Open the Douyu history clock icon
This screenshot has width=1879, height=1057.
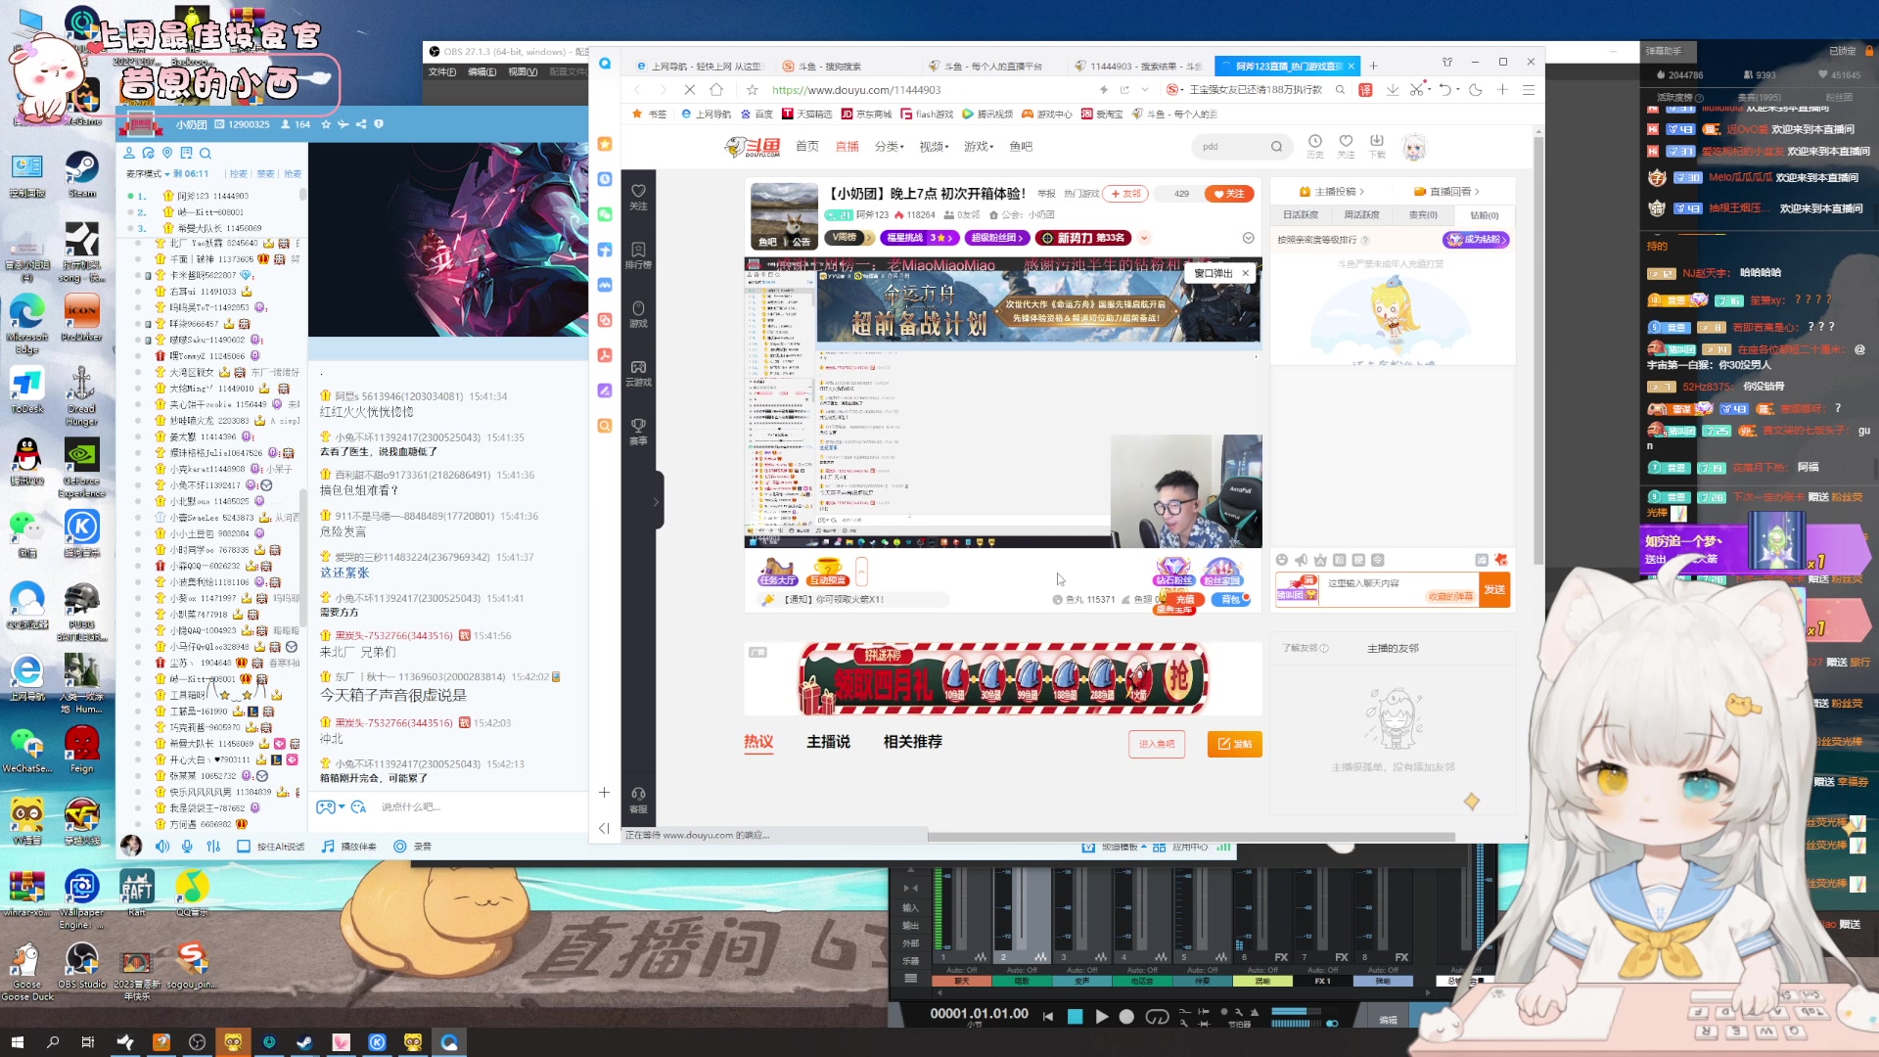tap(1314, 142)
